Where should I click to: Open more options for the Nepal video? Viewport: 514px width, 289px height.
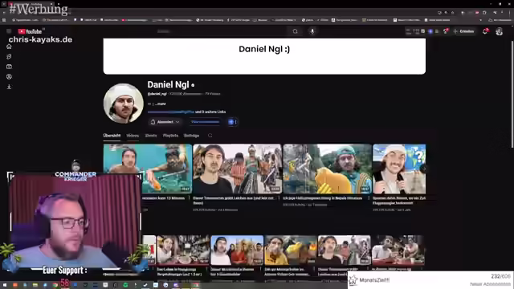369,198
